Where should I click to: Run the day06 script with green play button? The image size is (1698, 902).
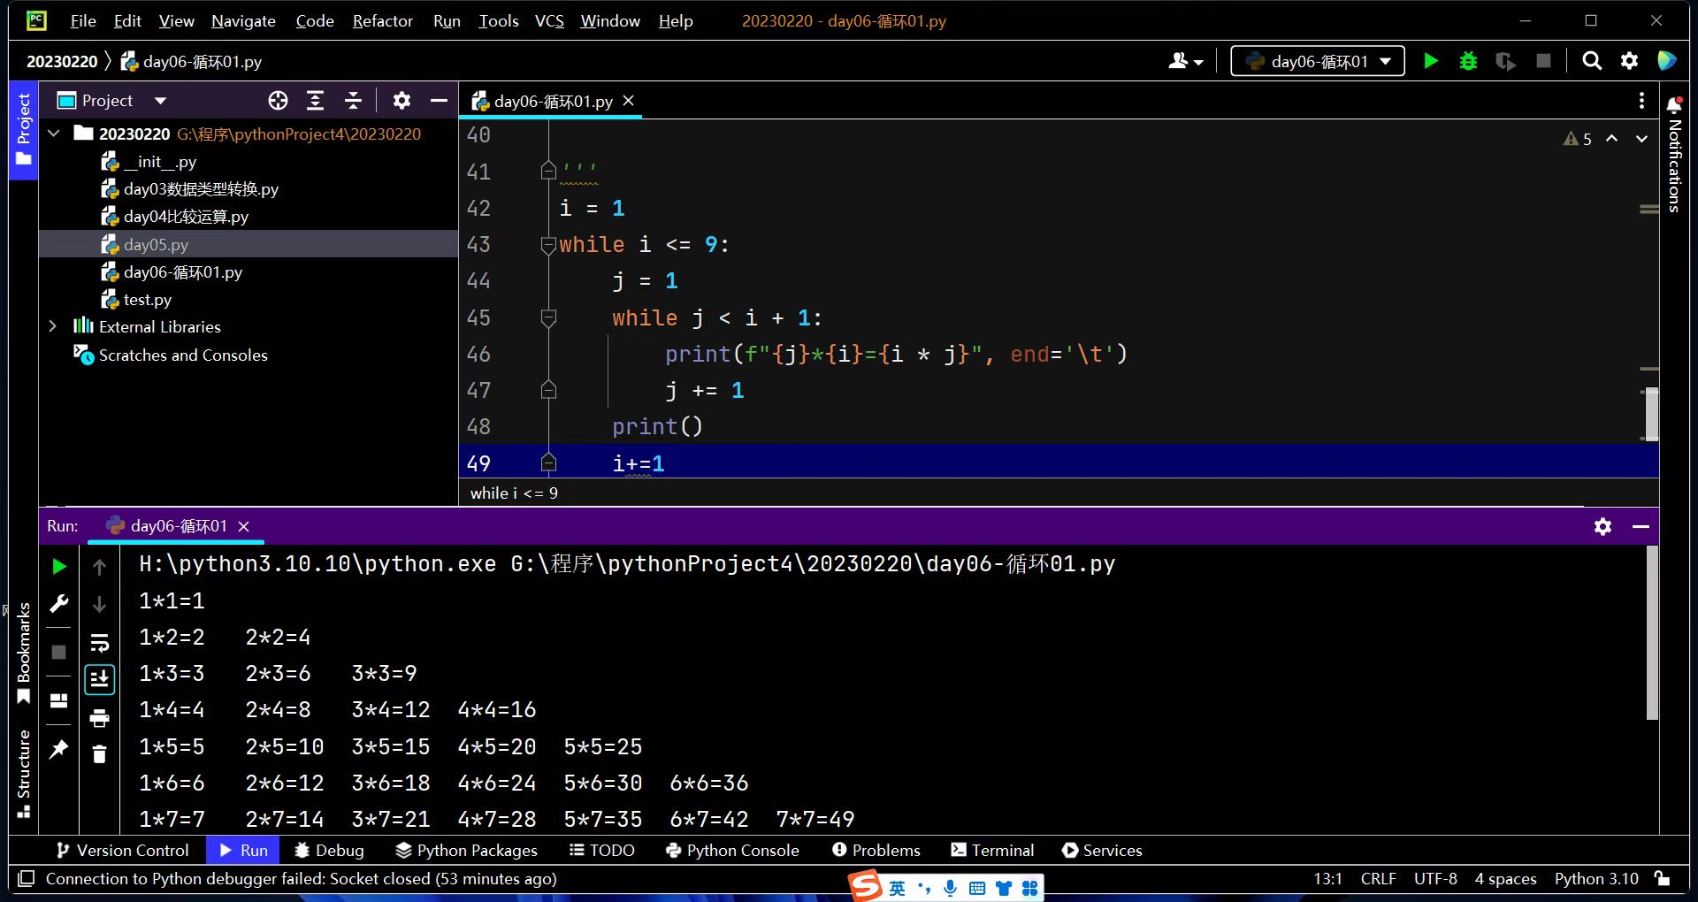coord(1430,61)
